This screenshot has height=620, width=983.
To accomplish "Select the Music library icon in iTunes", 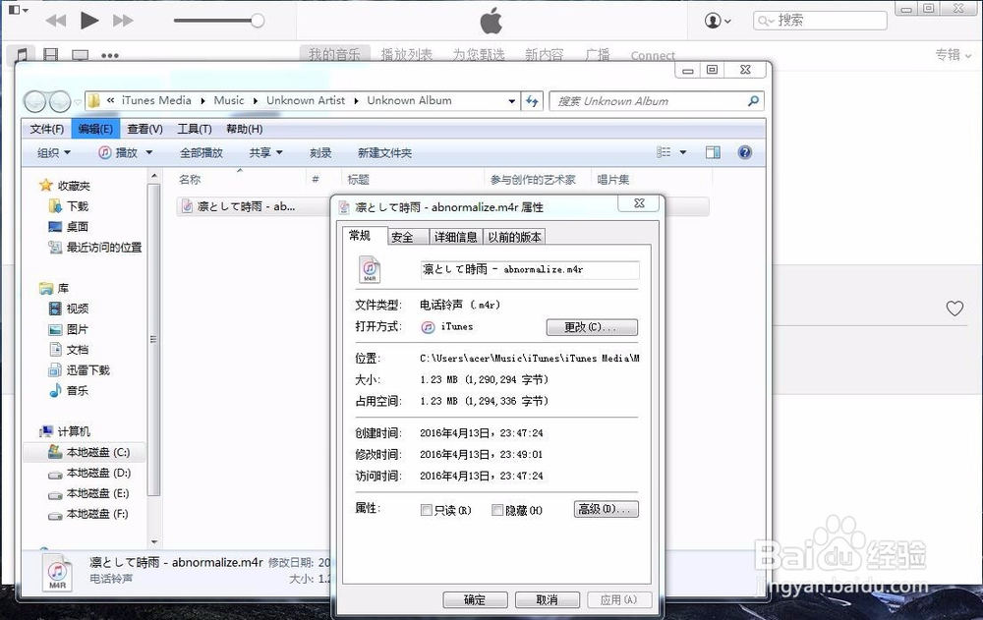I will [22, 55].
